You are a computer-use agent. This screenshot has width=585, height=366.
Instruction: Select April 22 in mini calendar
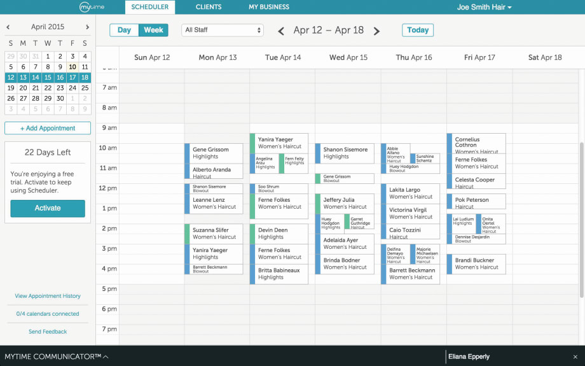click(48, 88)
